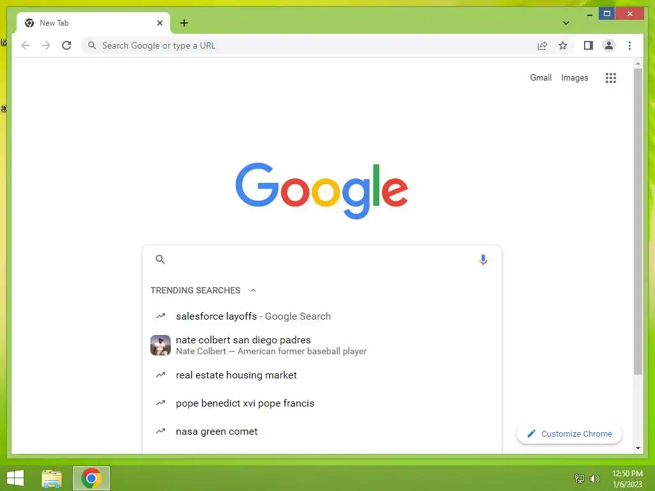Select the New Tab tab
The width and height of the screenshot is (655, 491).
click(93, 23)
